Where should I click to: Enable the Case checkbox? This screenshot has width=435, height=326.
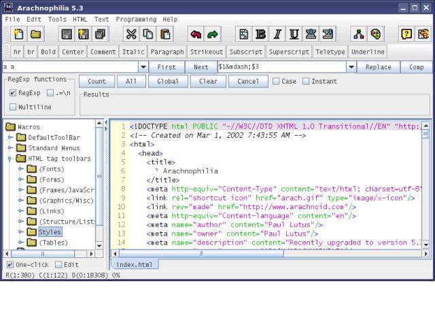276,81
